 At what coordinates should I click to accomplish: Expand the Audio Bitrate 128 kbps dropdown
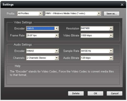[97, 58]
